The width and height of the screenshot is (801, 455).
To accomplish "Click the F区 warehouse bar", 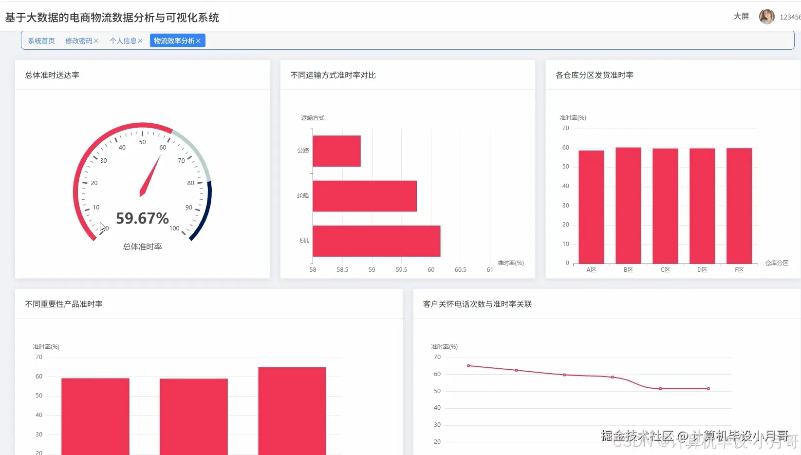I will tap(739, 206).
